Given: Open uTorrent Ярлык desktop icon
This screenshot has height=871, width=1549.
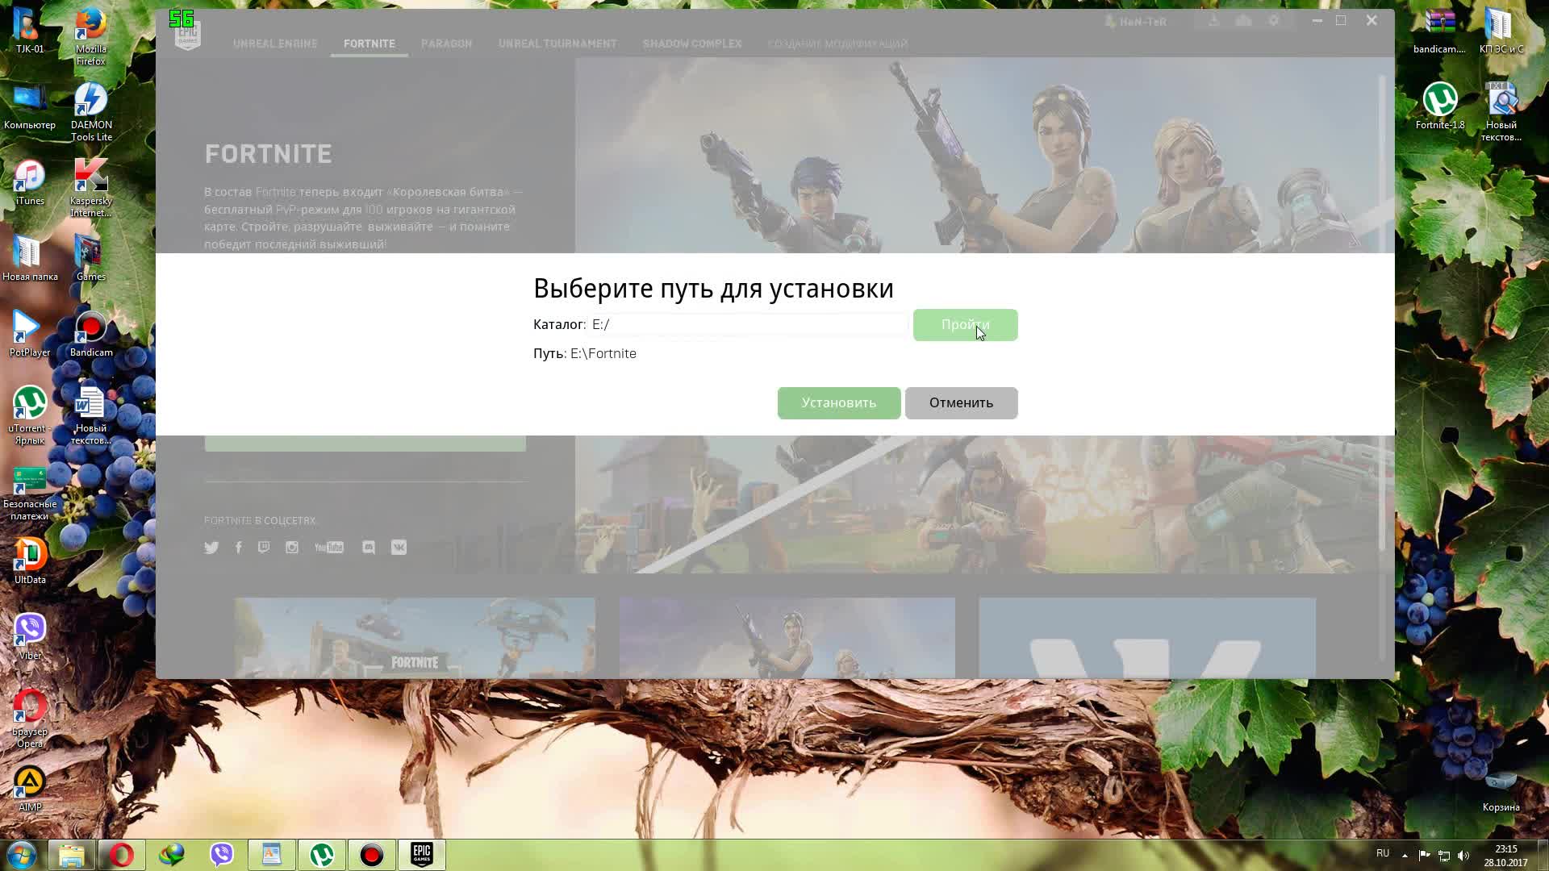Looking at the screenshot, I should (30, 415).
